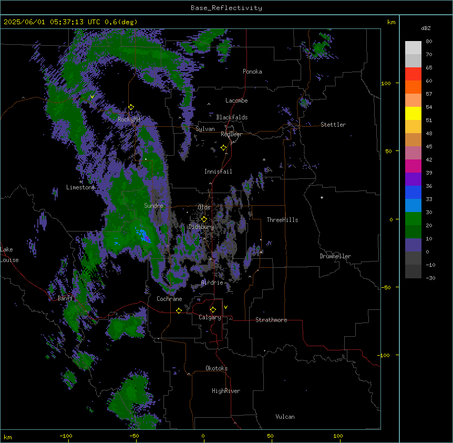This screenshot has height=443, width=453.
Task: Click the white plus marker north of Drumheller
Action: click(x=322, y=197)
